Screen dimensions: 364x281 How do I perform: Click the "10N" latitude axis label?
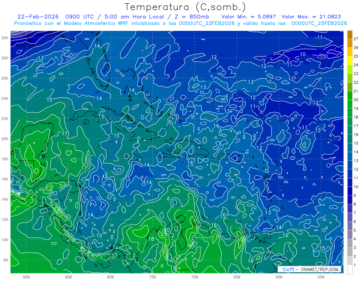click(x=5, y=240)
